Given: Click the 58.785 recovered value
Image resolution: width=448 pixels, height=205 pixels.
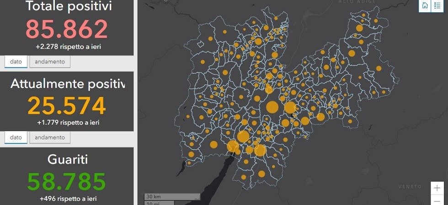Looking at the screenshot, I should point(67,181).
